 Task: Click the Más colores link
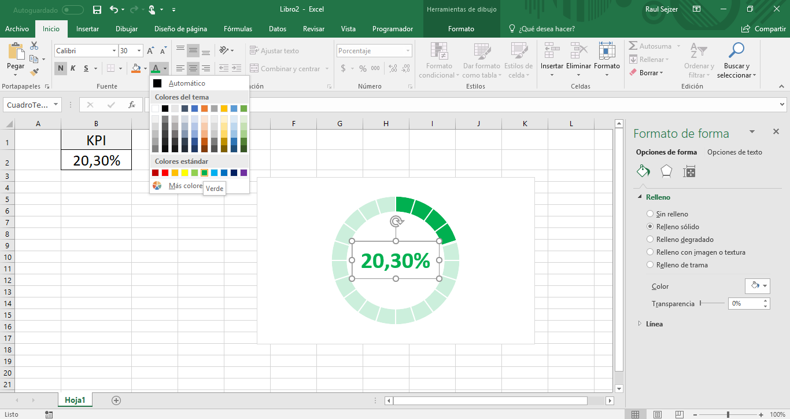pos(184,185)
